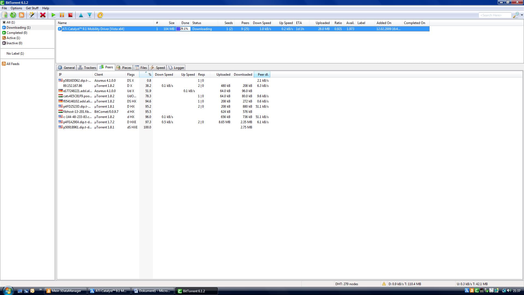
Task: Open the Options menu
Action: tap(16, 8)
